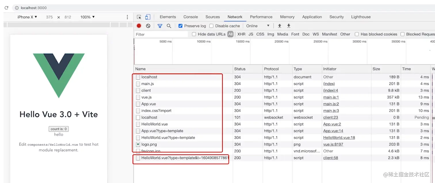Select the App.vue?type=template request
The width and height of the screenshot is (435, 183).
(284, 131)
